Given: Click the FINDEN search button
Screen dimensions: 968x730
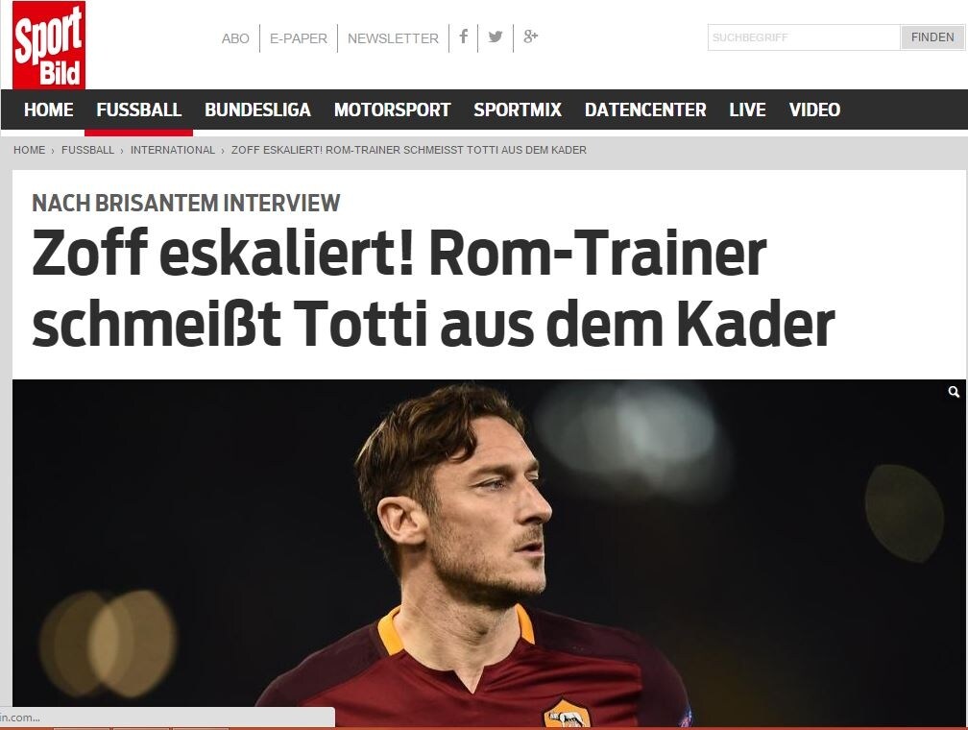Looking at the screenshot, I should [x=932, y=37].
